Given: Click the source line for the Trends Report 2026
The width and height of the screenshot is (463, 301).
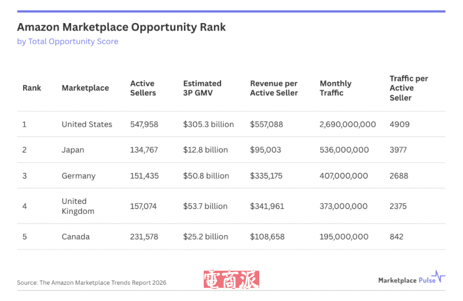Looking at the screenshot, I should click(x=91, y=283).
